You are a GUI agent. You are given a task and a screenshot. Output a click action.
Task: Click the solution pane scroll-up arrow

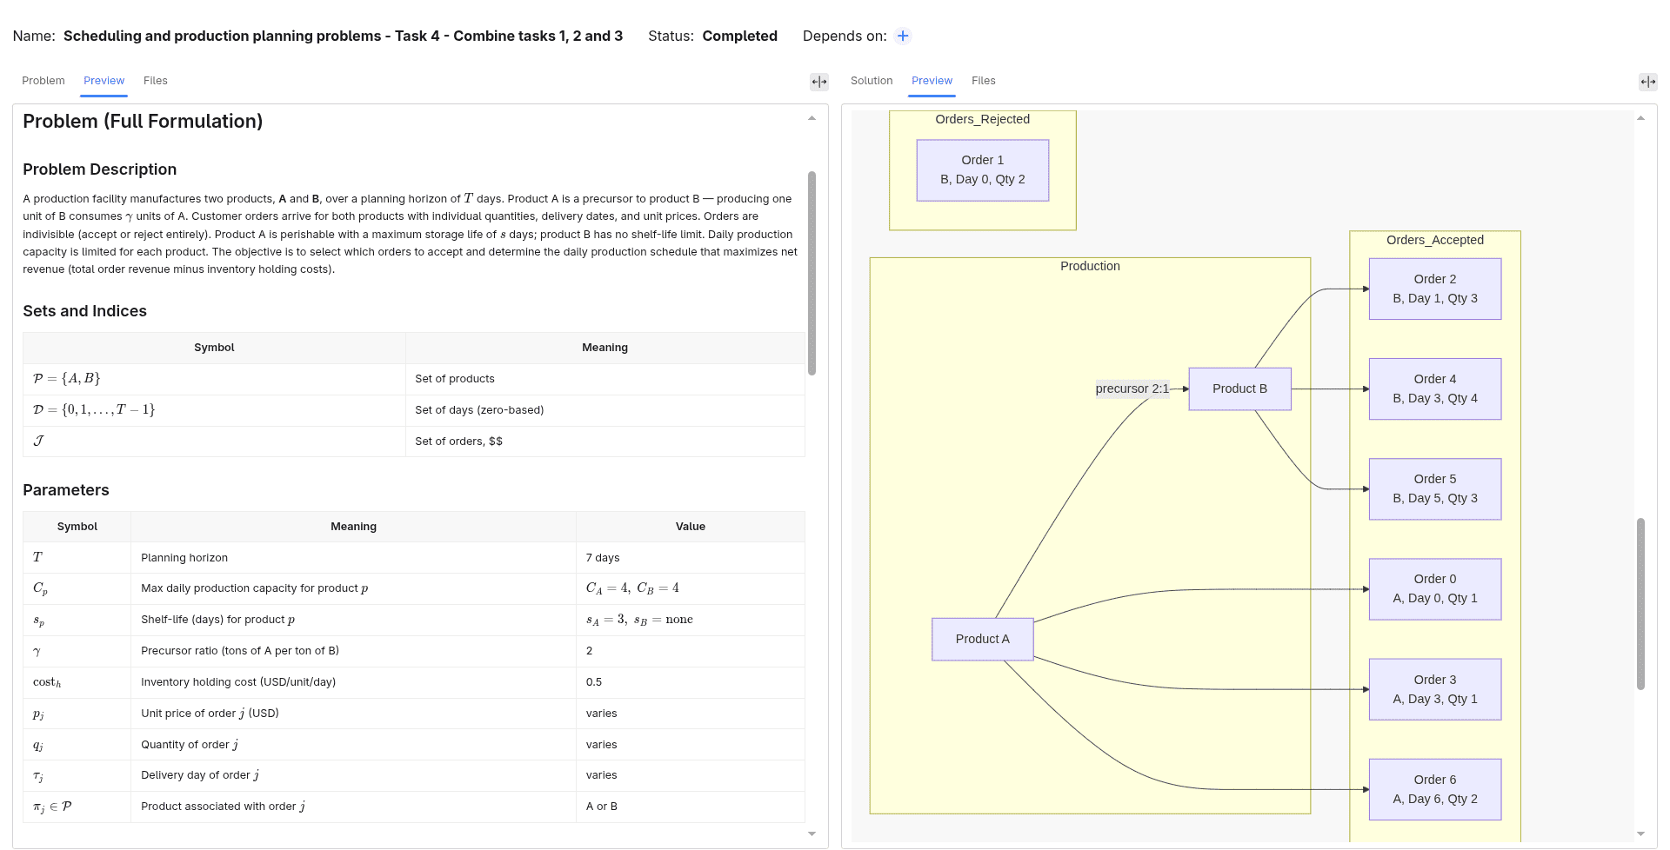click(x=1640, y=118)
